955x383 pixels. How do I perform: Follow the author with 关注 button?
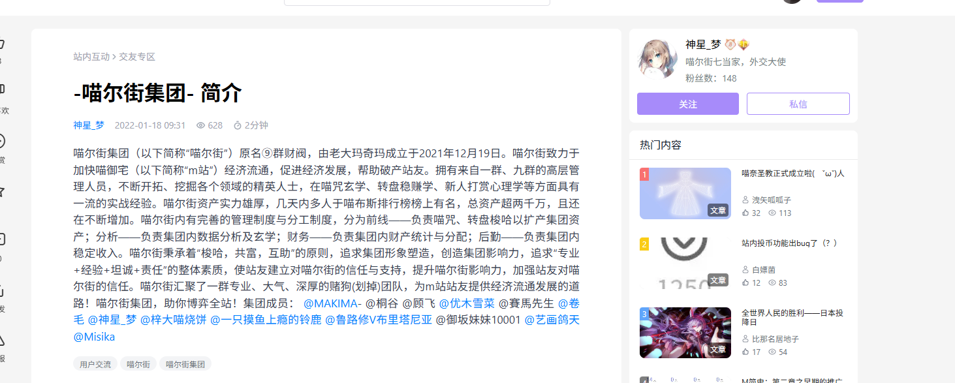pos(688,104)
